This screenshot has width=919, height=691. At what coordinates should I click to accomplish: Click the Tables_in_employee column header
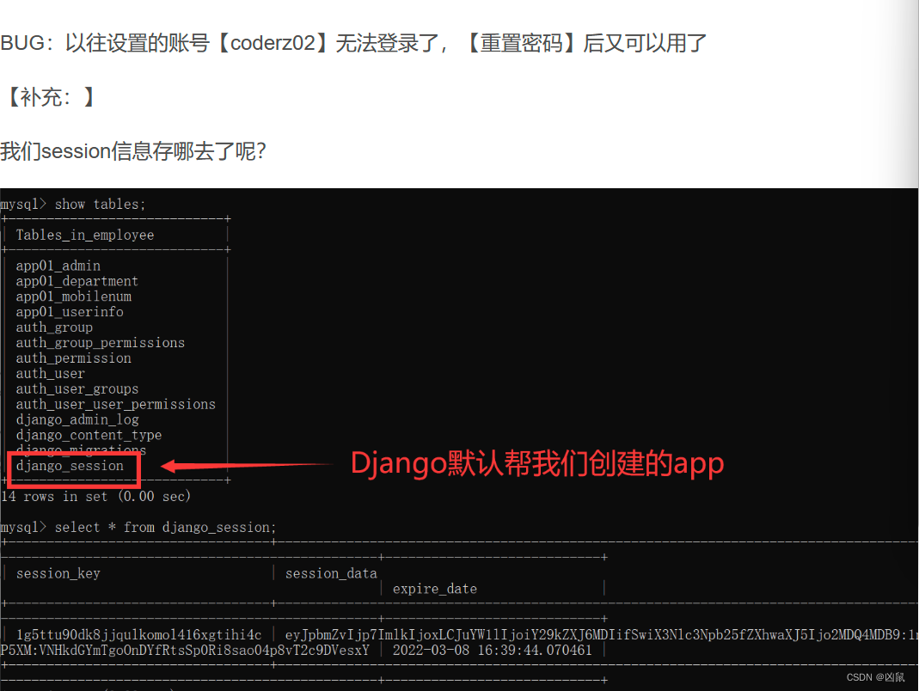[x=85, y=235]
